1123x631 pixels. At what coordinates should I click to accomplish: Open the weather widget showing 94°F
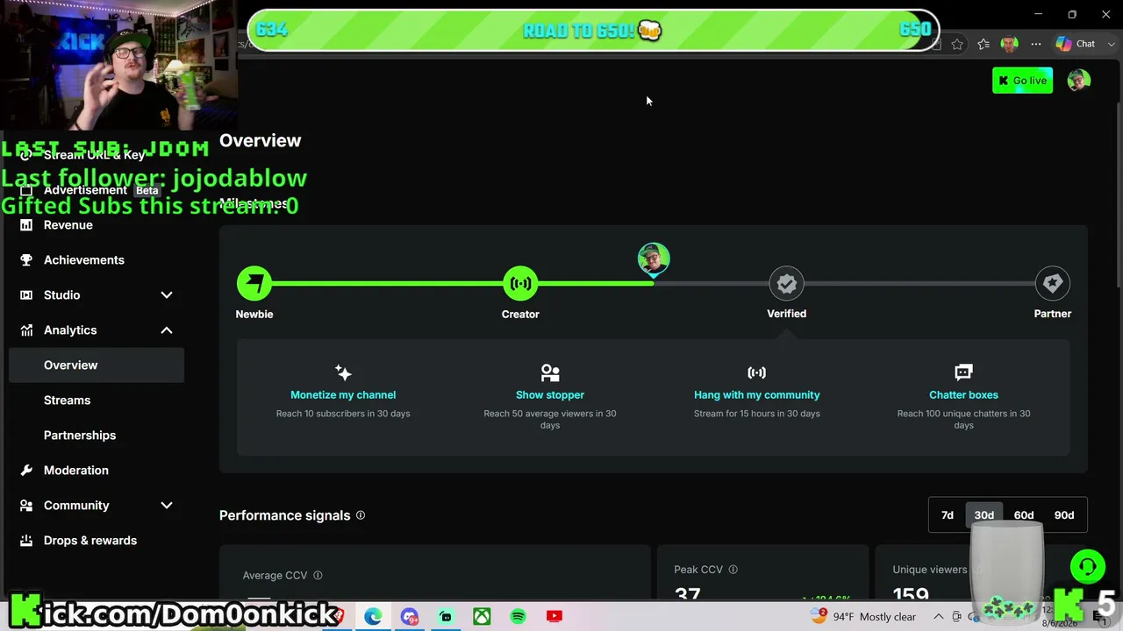point(863,617)
